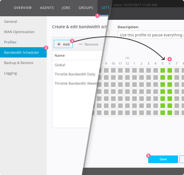The image size is (184, 175).
Task: Open the Groups tab
Action: 86,8
